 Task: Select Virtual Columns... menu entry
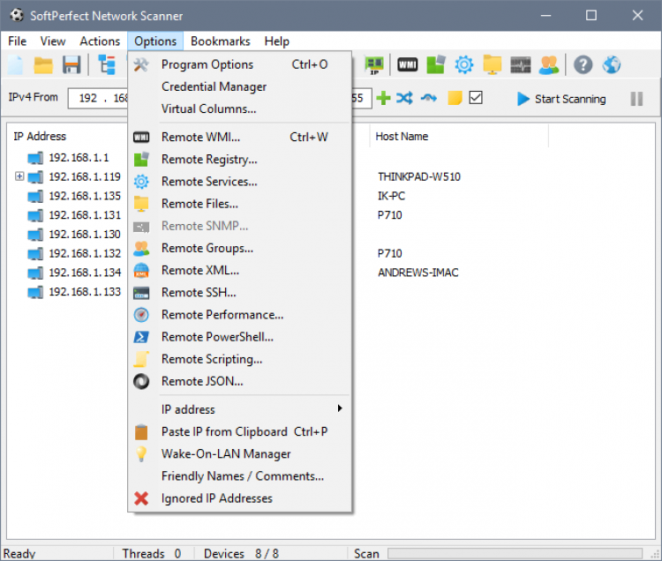240,108
